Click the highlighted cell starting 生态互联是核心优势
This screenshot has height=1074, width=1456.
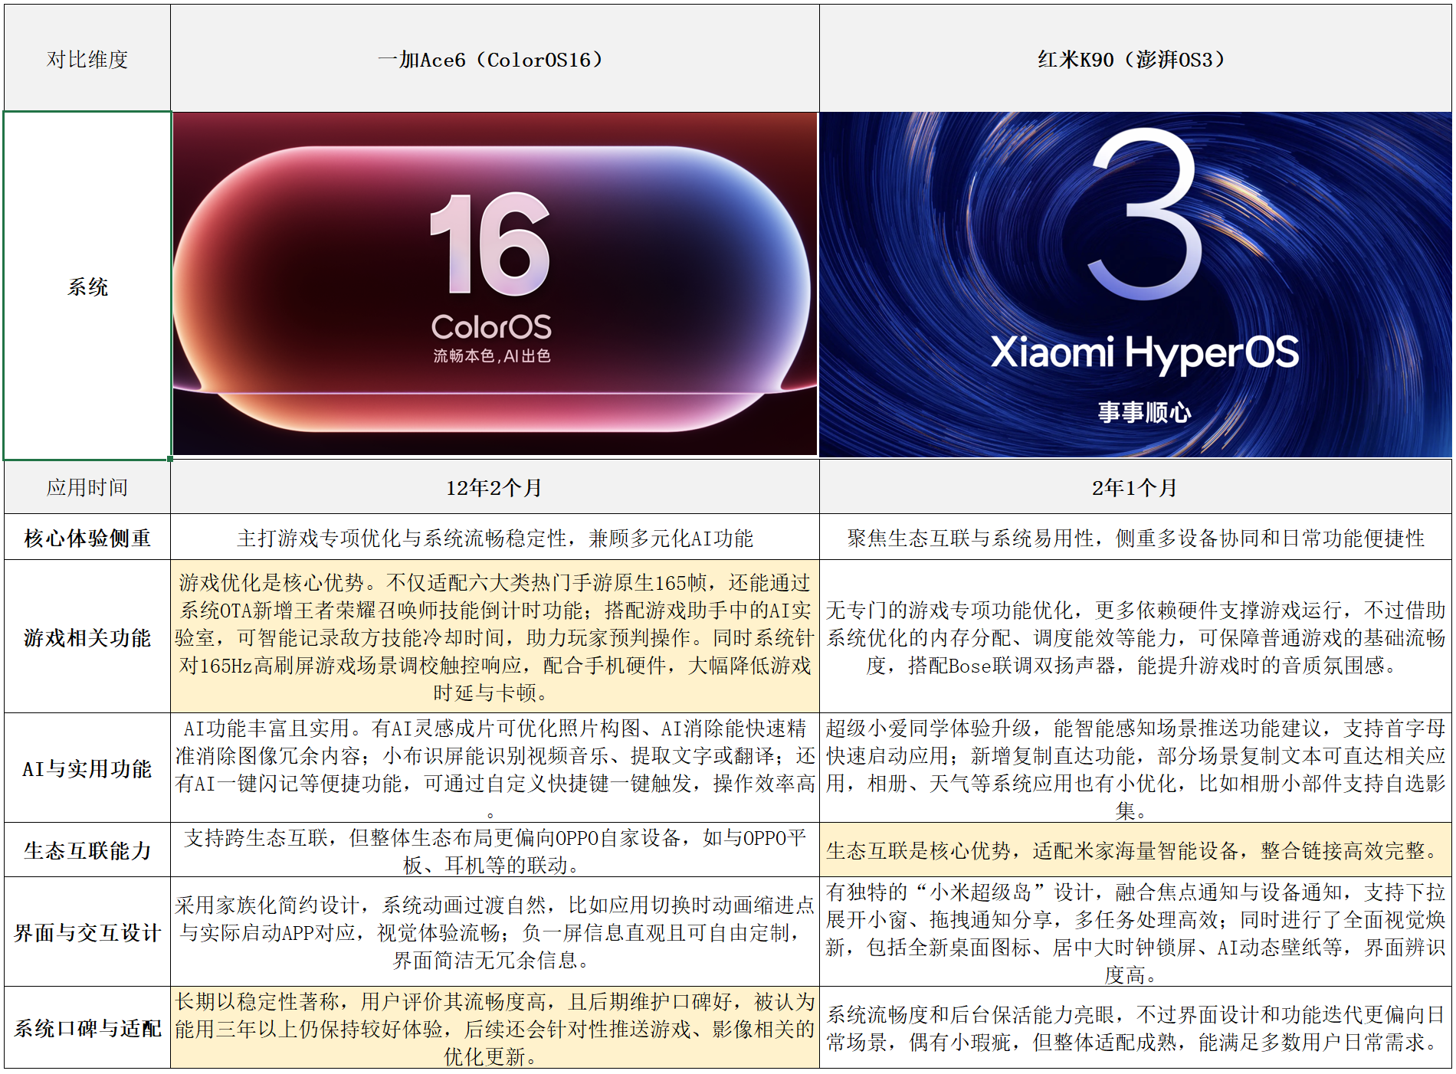click(1135, 850)
